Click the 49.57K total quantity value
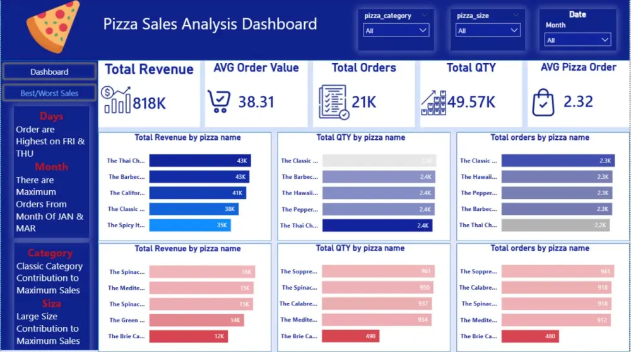 coord(471,103)
